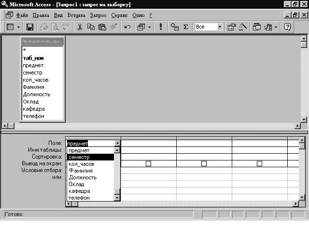Open the ? help menu
This screenshot has width=309, height=232.
[151, 15]
